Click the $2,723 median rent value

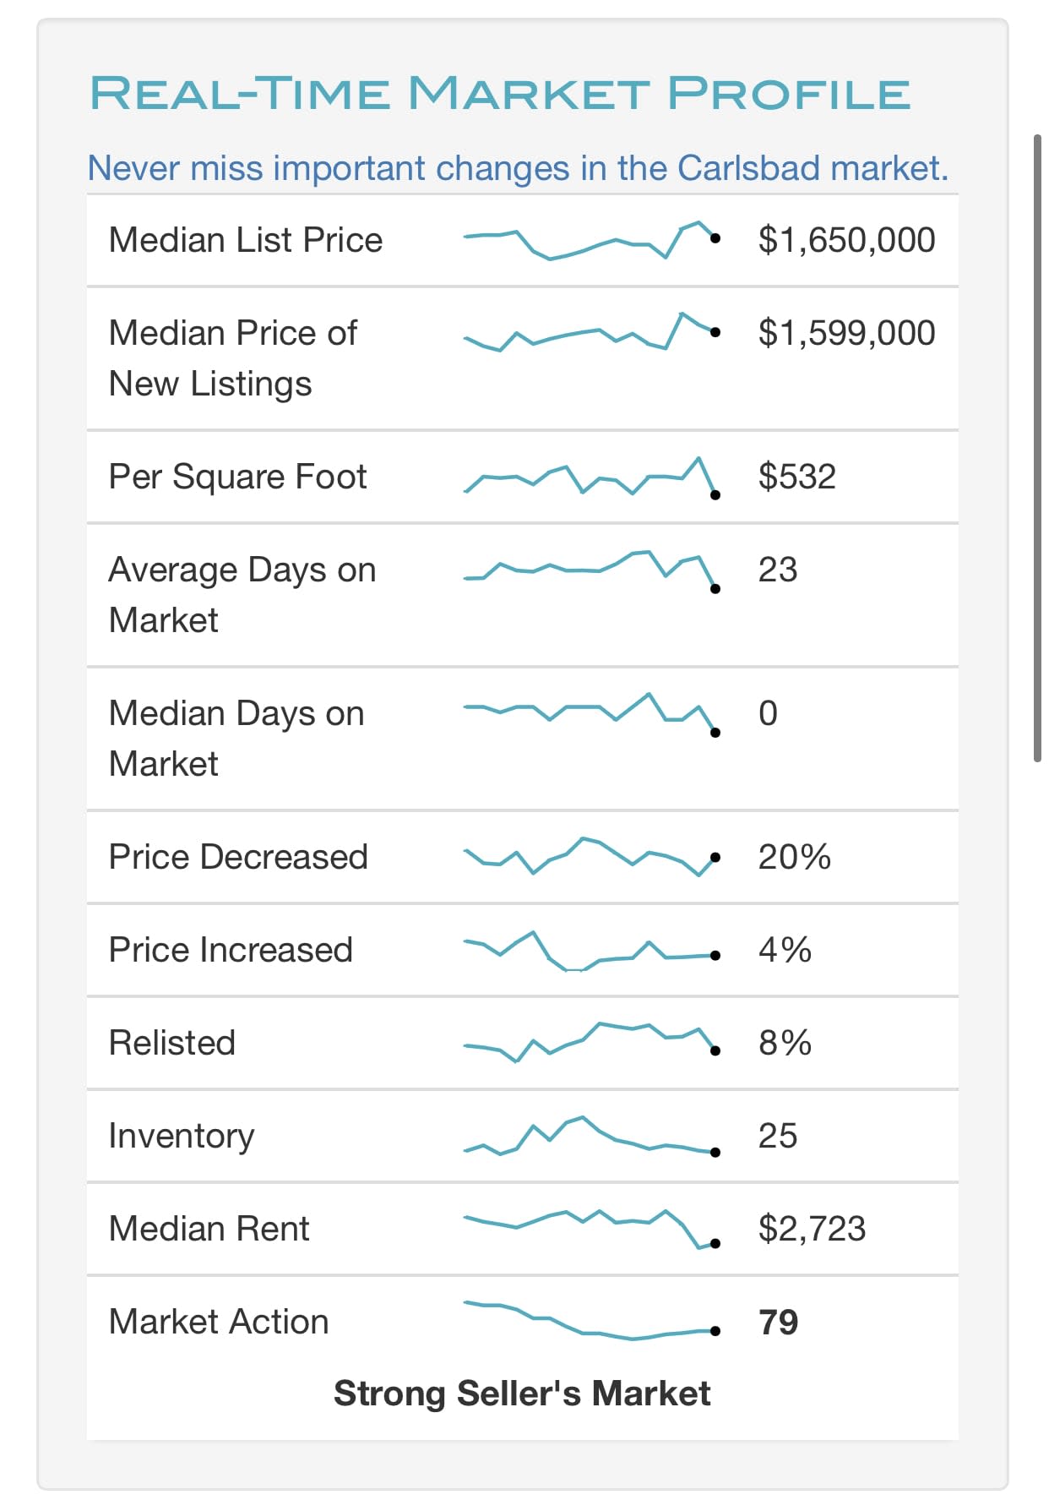[x=812, y=1229]
